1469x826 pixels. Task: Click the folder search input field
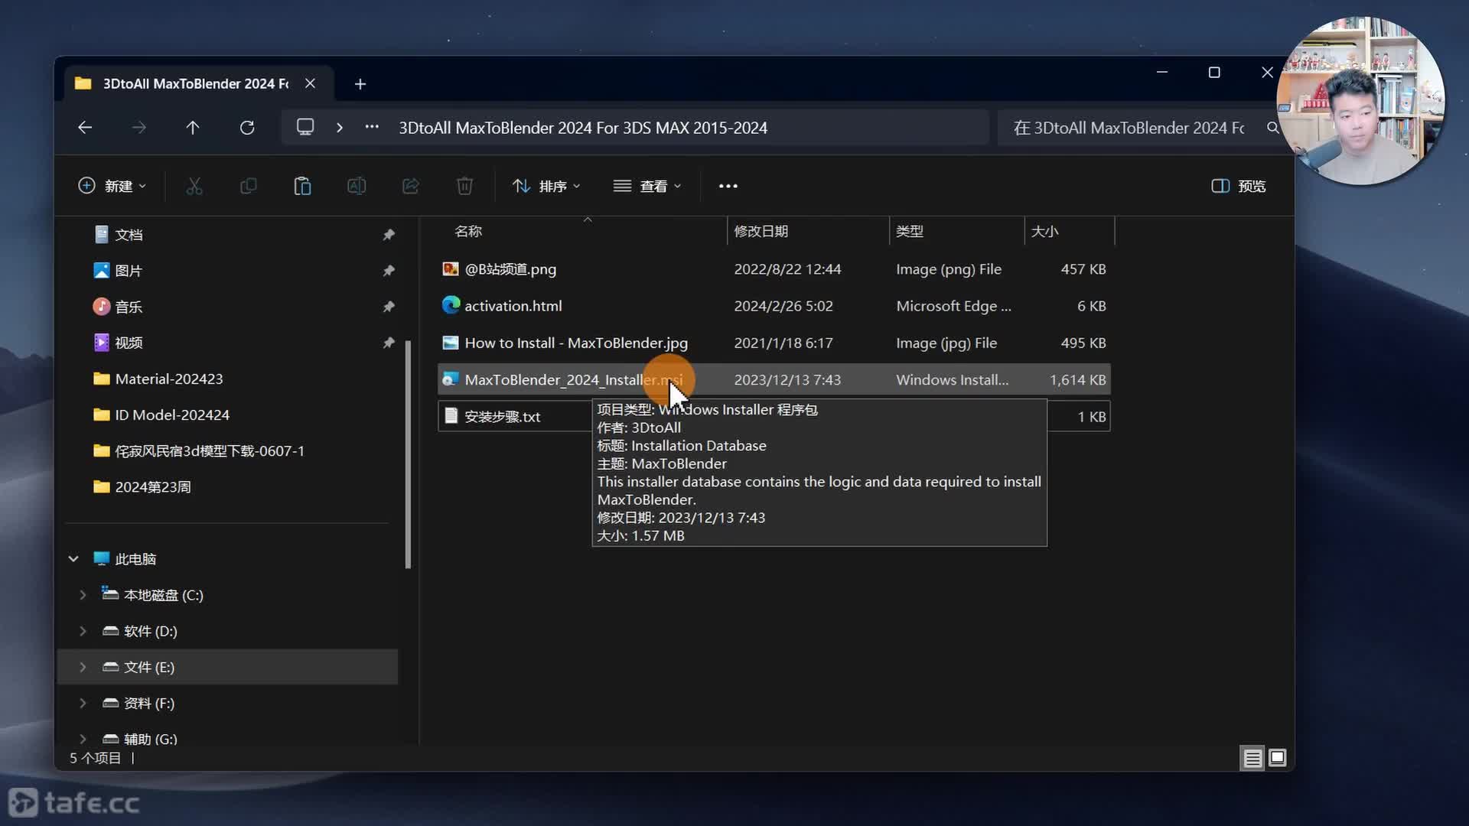(x=1129, y=128)
